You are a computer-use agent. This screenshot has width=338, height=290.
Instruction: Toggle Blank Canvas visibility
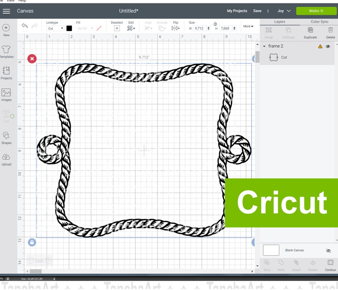(x=328, y=250)
